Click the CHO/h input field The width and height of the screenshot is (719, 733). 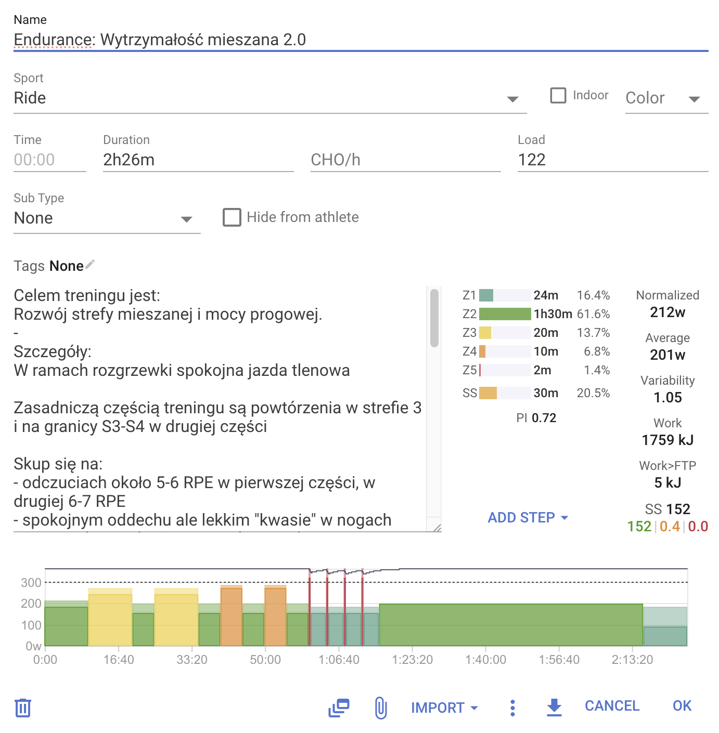(405, 160)
